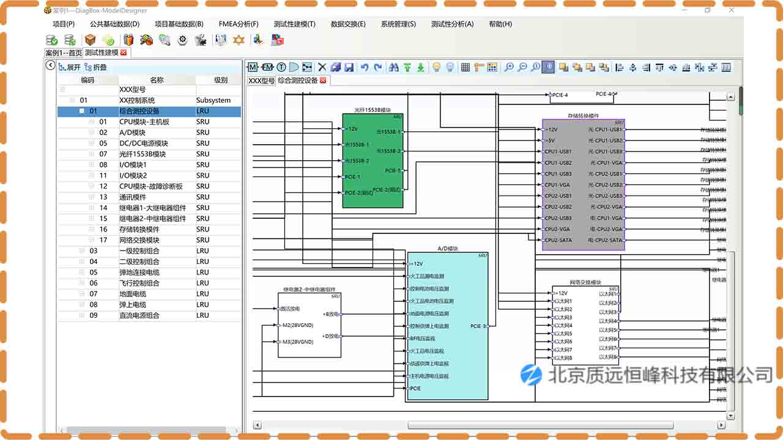Click the 级别 column header

[220, 80]
